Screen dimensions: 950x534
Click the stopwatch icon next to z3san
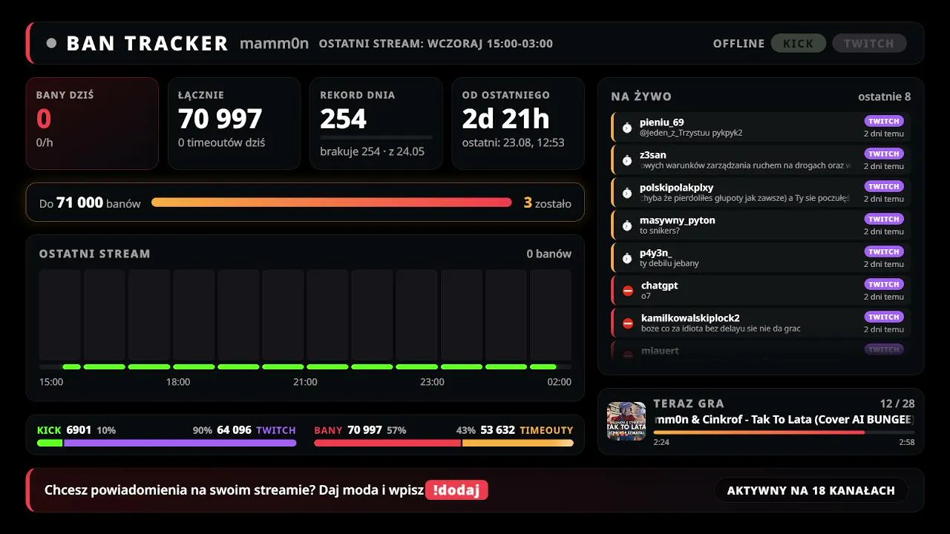(627, 160)
